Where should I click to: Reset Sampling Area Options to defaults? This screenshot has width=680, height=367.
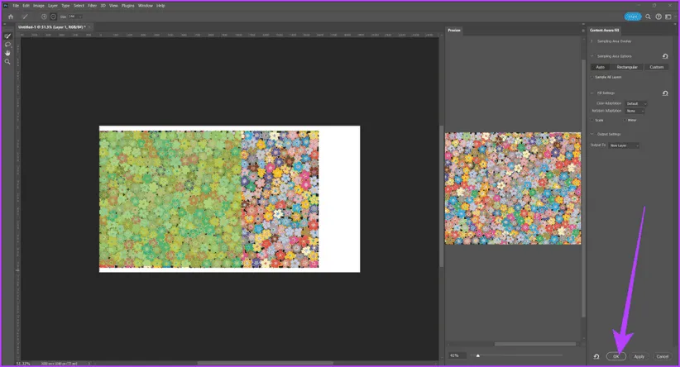tap(665, 56)
